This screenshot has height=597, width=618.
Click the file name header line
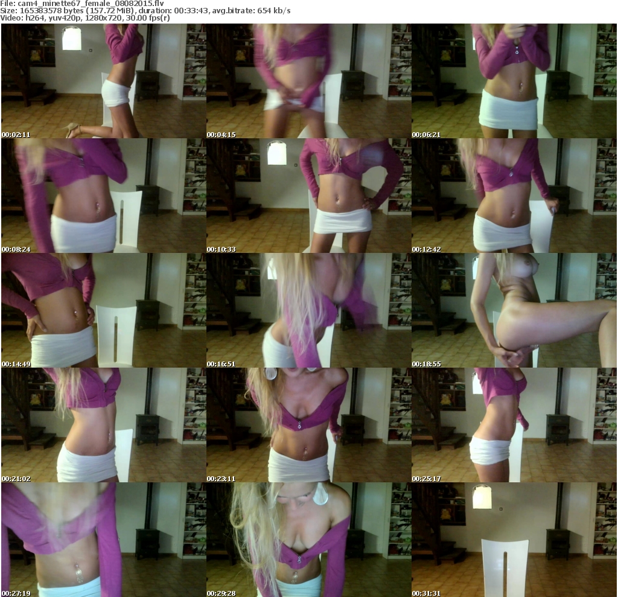click(x=82, y=3)
